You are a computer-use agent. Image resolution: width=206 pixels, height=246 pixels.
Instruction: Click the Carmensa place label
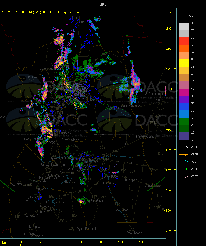point(110,183)
